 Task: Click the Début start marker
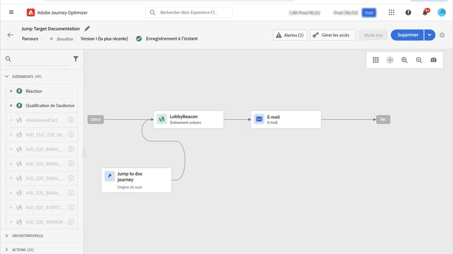click(95, 119)
